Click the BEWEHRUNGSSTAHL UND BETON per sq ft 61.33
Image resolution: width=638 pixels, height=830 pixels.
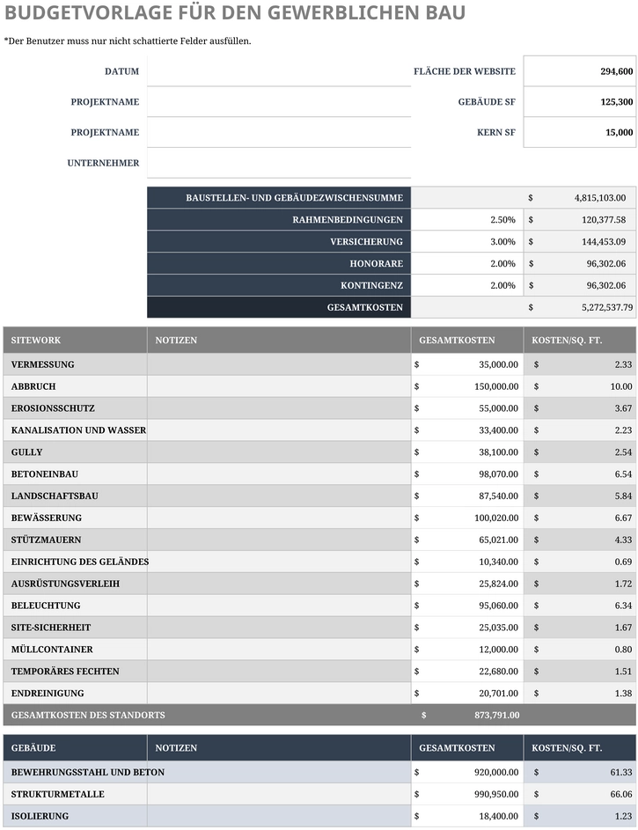[x=580, y=772]
